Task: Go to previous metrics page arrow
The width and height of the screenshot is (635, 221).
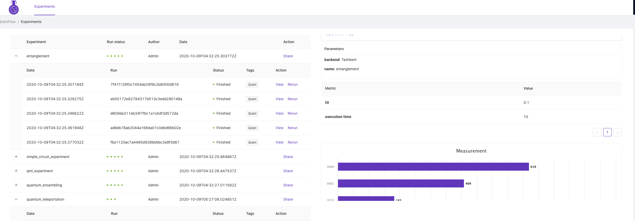Action: [597, 132]
